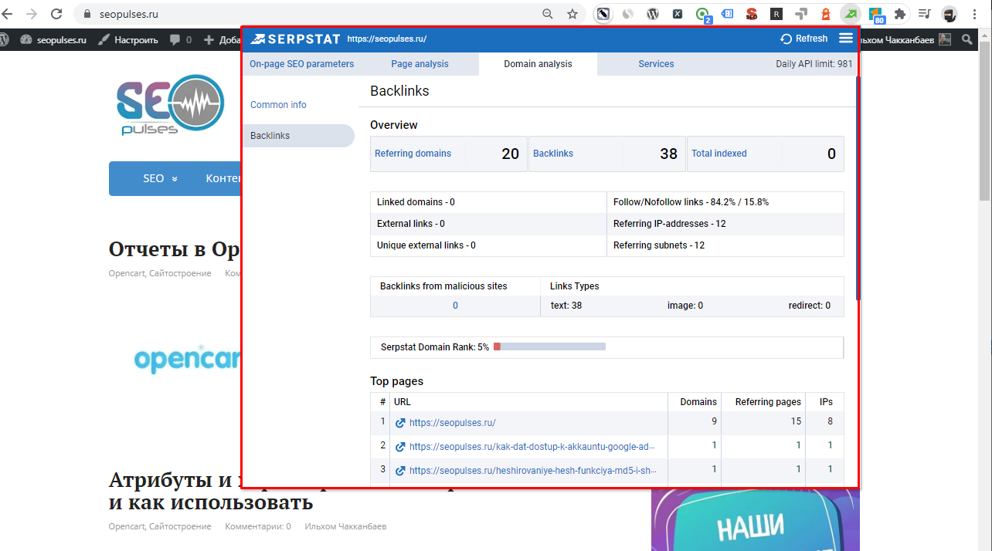Click the browser address bar

(309, 14)
